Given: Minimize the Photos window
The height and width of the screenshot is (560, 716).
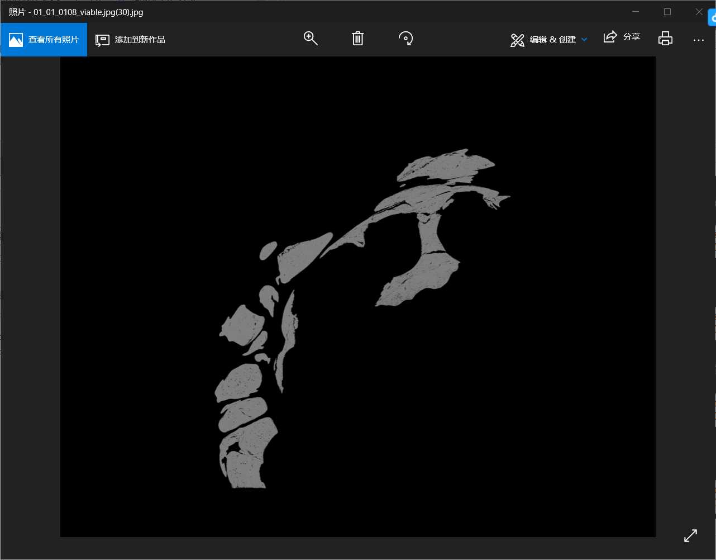Looking at the screenshot, I should pyautogui.click(x=636, y=12).
